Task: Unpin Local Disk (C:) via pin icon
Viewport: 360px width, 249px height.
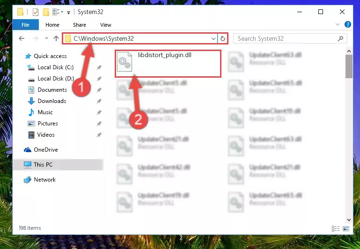Action: (99, 67)
